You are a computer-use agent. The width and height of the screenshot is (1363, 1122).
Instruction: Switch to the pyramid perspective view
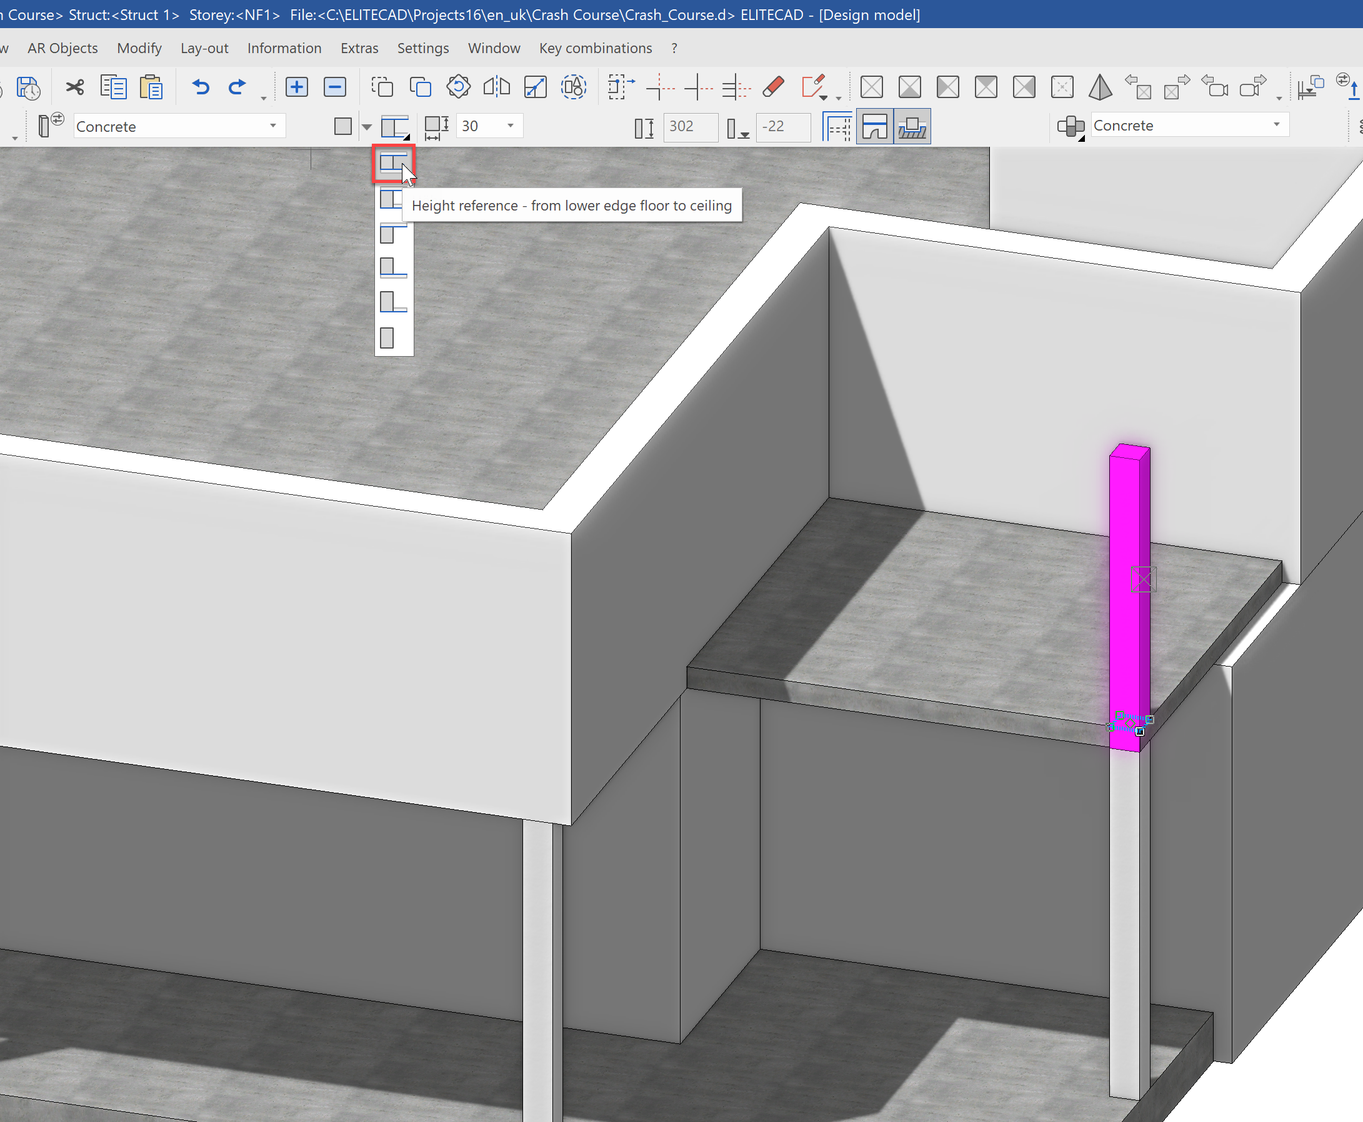tap(1101, 87)
